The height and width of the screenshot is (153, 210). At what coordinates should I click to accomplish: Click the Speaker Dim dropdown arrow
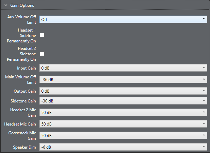[204, 147]
